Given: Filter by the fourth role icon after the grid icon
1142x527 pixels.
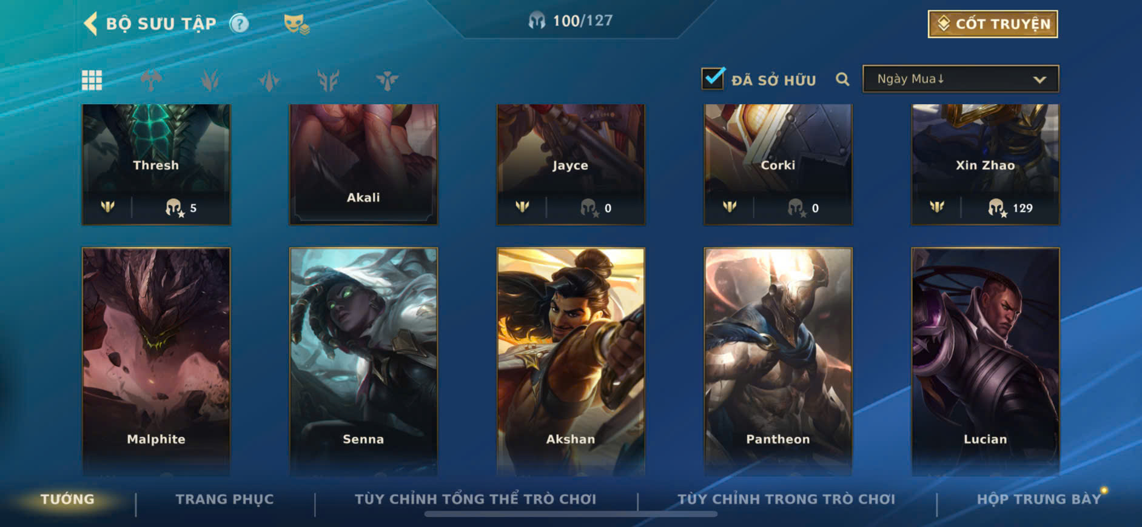Looking at the screenshot, I should [328, 80].
